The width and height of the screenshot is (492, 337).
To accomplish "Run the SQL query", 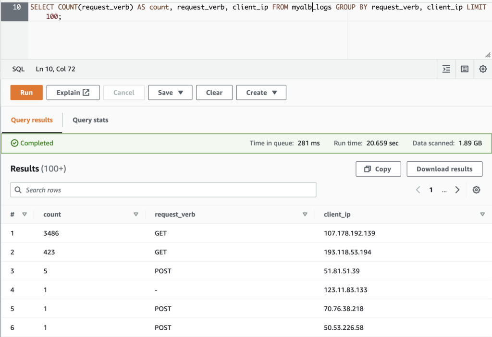I will click(x=26, y=92).
